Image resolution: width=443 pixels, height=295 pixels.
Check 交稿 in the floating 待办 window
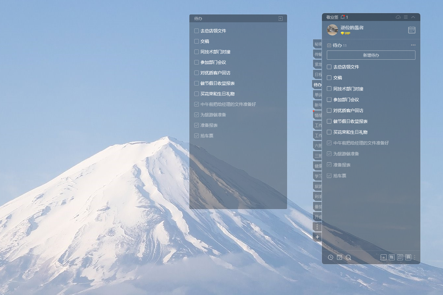197,41
